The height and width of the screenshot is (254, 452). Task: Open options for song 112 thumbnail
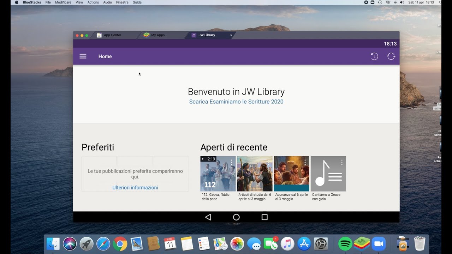232,162
